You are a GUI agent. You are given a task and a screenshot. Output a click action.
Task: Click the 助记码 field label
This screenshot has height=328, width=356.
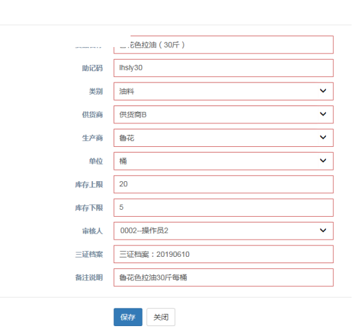tap(92, 68)
